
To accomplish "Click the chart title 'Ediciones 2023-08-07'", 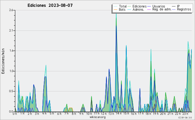I will coord(50,6).
